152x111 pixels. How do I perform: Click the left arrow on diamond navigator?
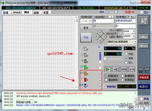click(96, 36)
